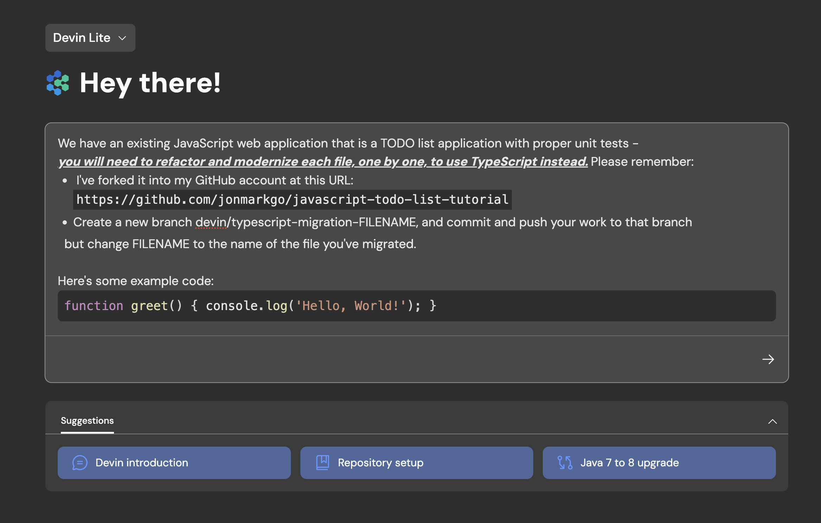Open the Devin Lite model dropdown
821x523 pixels.
(90, 38)
